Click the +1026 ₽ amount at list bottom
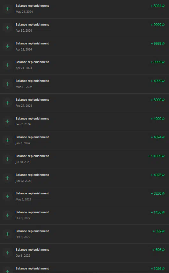 (x=157, y=269)
